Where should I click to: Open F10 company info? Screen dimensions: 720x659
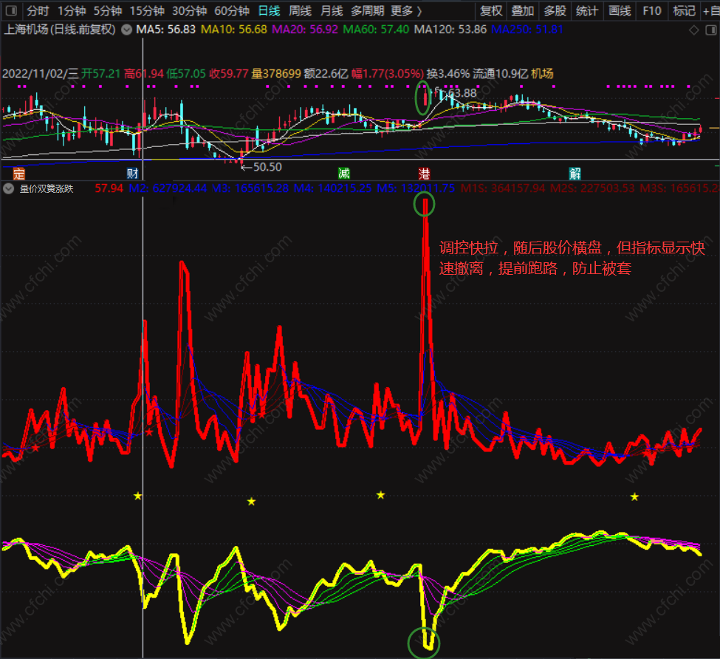tap(651, 10)
